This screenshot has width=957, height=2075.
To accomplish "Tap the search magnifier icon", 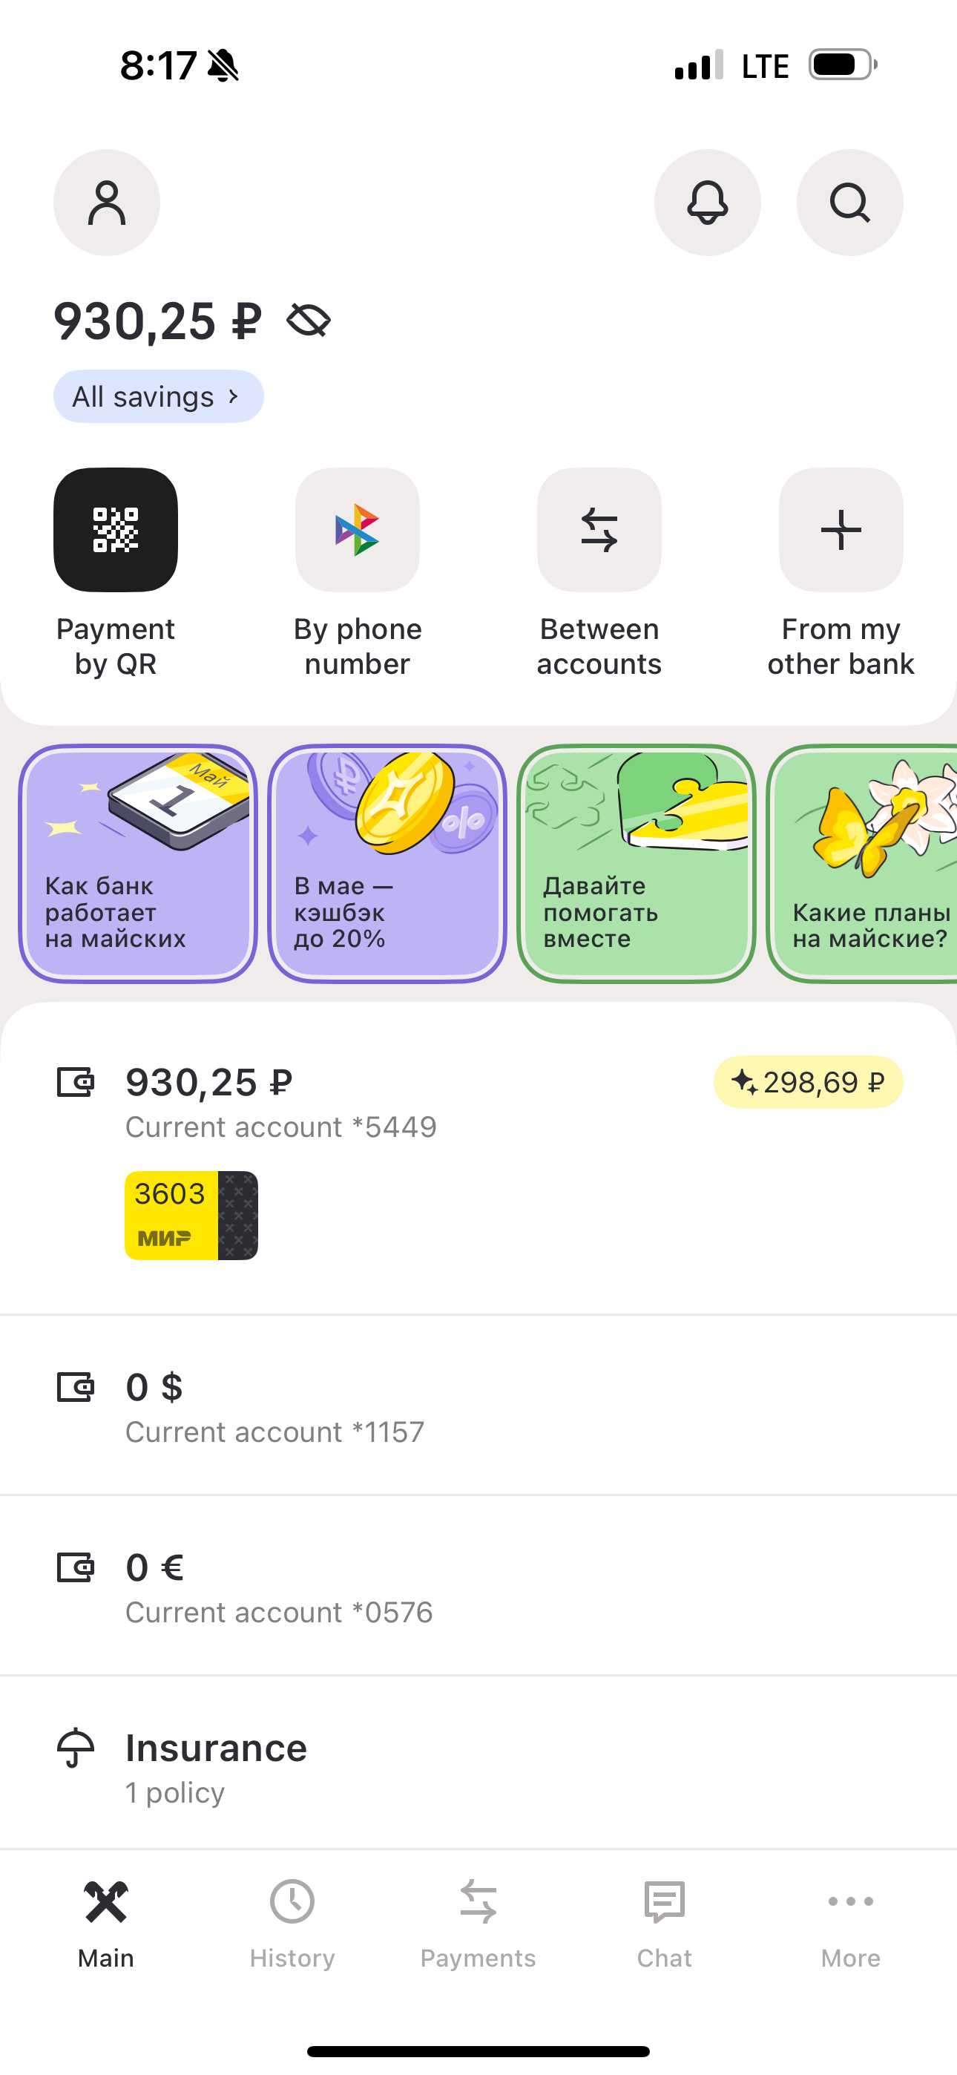I will pyautogui.click(x=850, y=202).
